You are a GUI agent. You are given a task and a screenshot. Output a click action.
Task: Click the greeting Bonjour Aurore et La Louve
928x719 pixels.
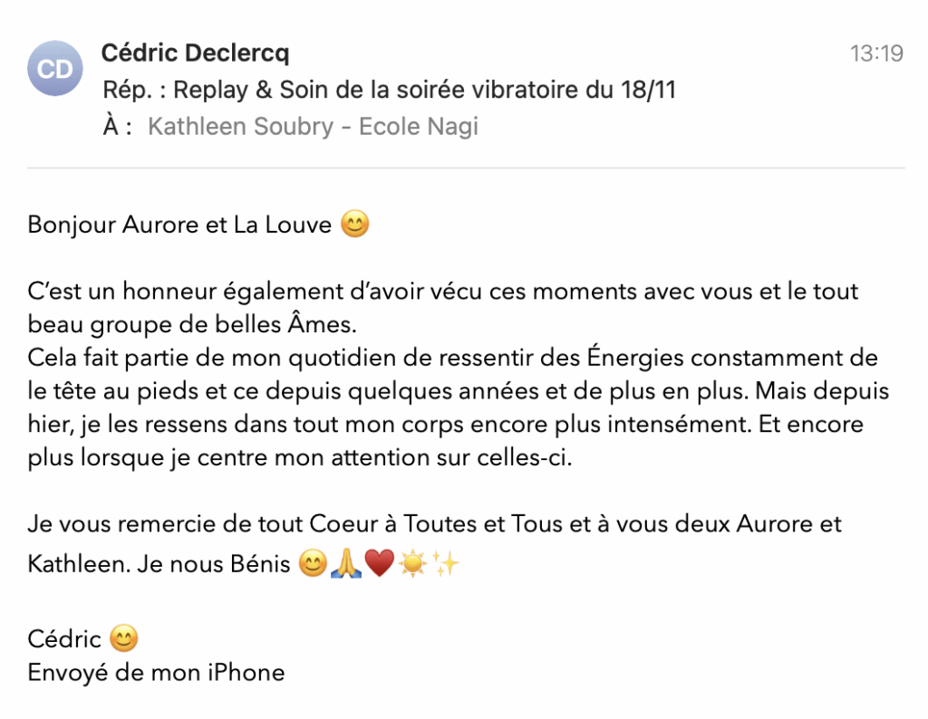click(179, 225)
